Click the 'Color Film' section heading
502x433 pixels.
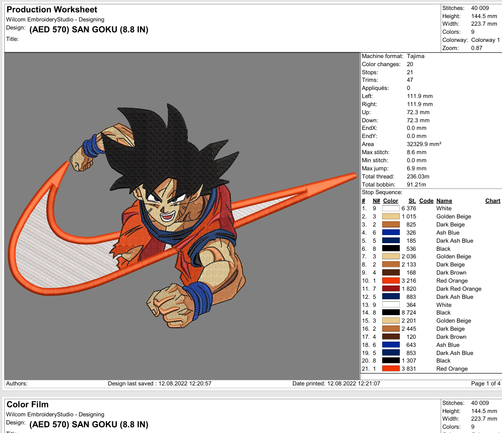[28, 404]
